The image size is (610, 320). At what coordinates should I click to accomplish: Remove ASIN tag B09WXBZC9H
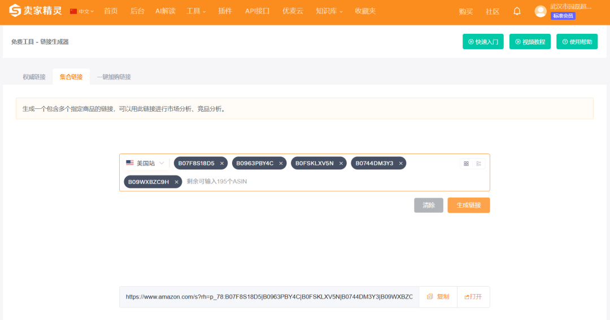click(176, 182)
